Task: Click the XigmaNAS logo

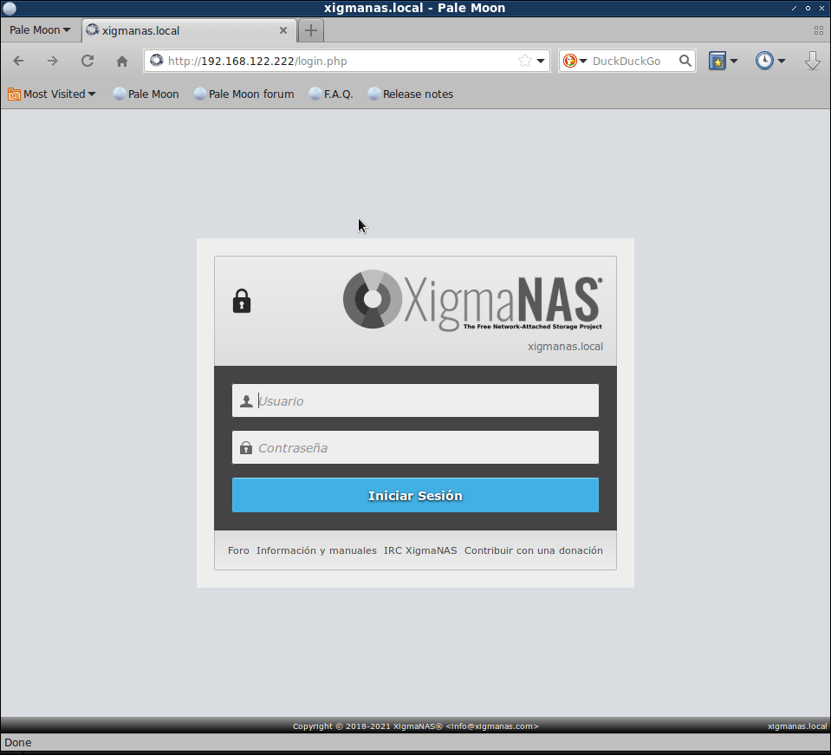Action: pyautogui.click(x=473, y=300)
